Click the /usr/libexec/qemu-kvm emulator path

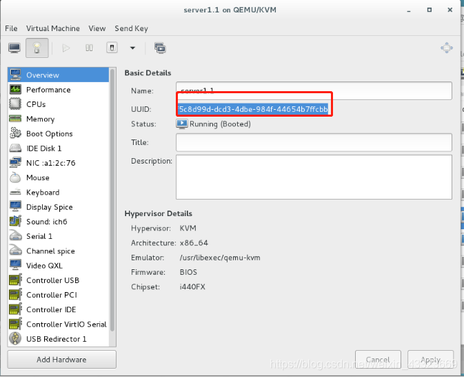(x=220, y=258)
